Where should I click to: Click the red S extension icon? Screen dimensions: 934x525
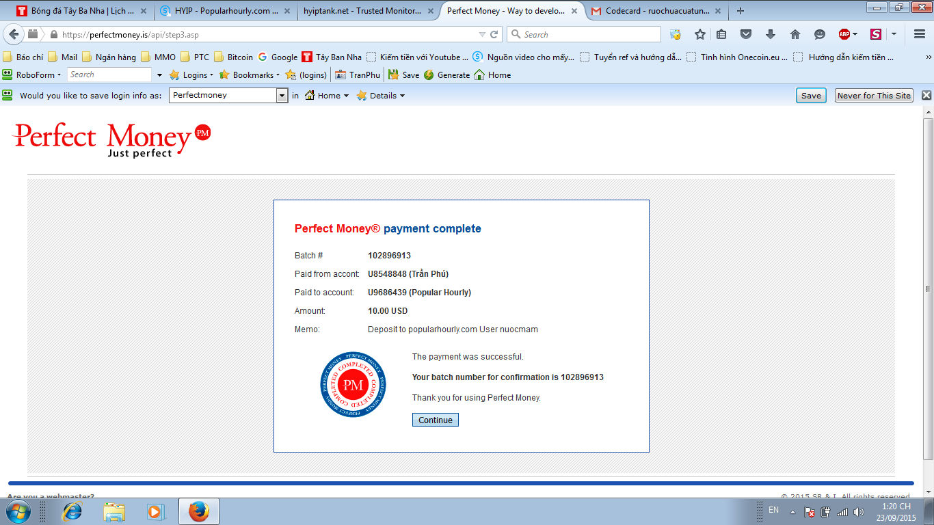click(876, 34)
